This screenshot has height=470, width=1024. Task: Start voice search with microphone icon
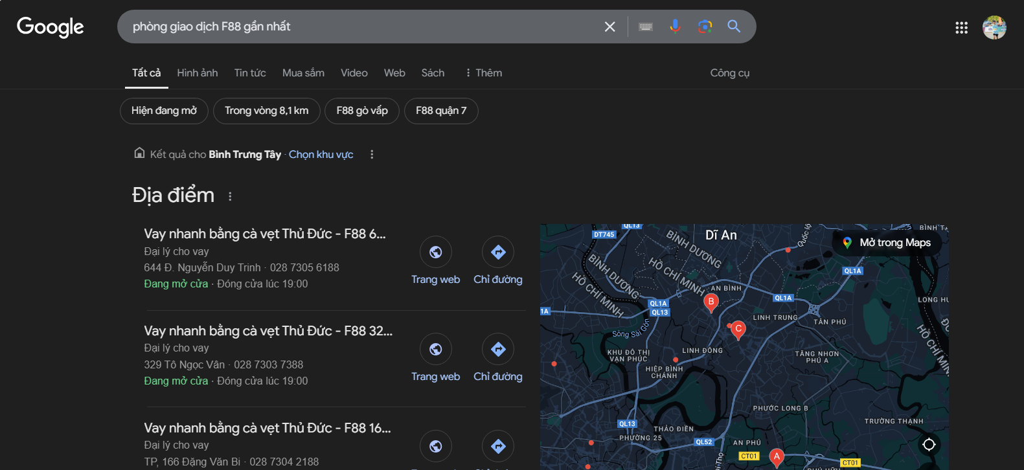[x=675, y=27]
